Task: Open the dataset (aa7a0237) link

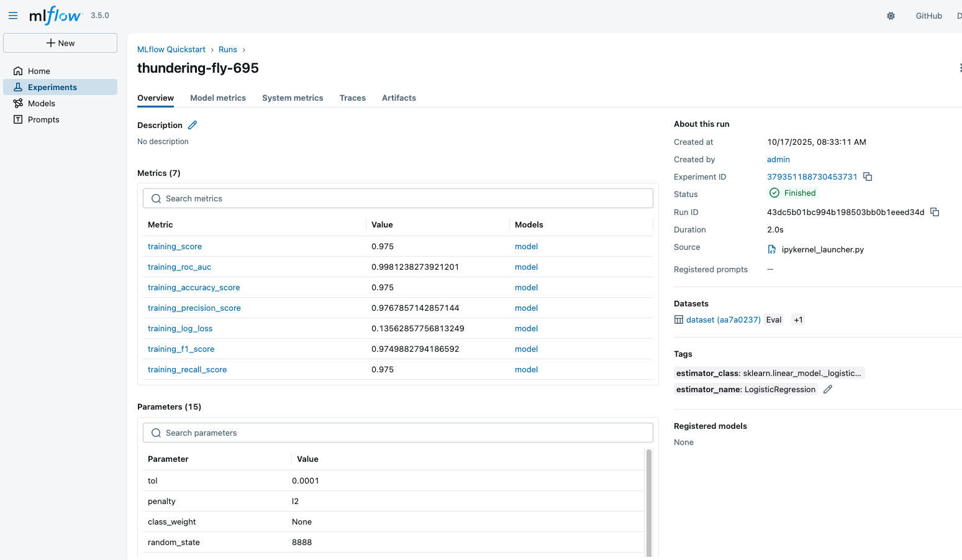Action: point(723,319)
